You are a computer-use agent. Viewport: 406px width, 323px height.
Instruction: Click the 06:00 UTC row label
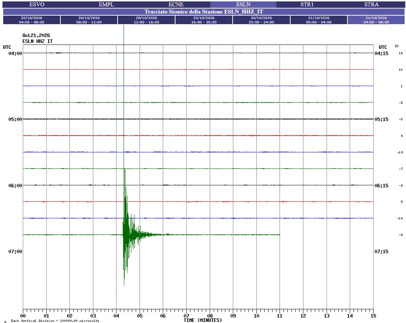(x=15, y=185)
